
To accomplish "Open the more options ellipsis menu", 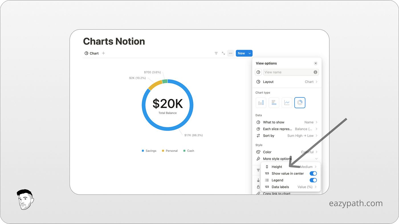I will pos(230,53).
